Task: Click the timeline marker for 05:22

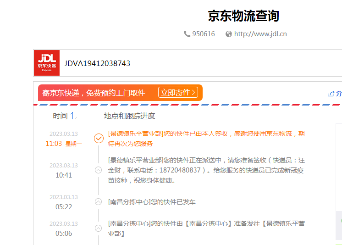Action: pos(99,202)
